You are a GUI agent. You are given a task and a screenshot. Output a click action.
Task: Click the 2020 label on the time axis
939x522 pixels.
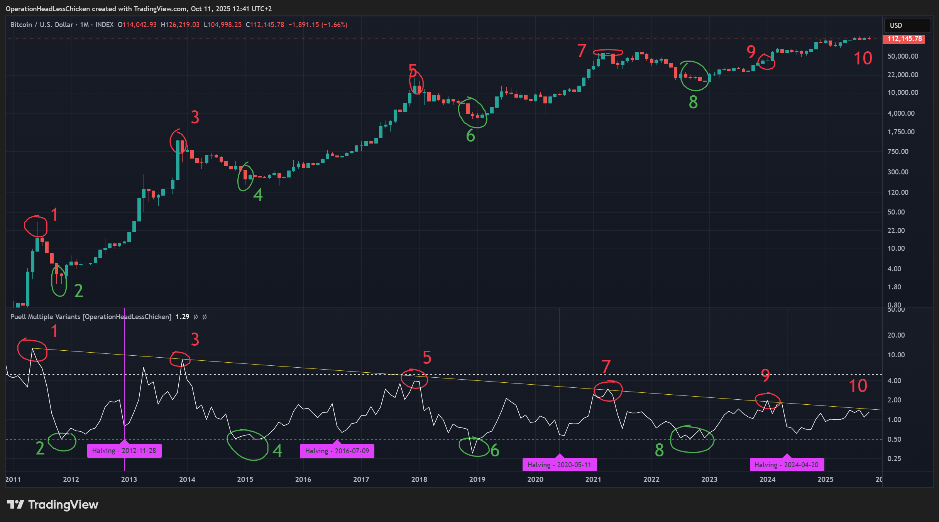(x=535, y=479)
